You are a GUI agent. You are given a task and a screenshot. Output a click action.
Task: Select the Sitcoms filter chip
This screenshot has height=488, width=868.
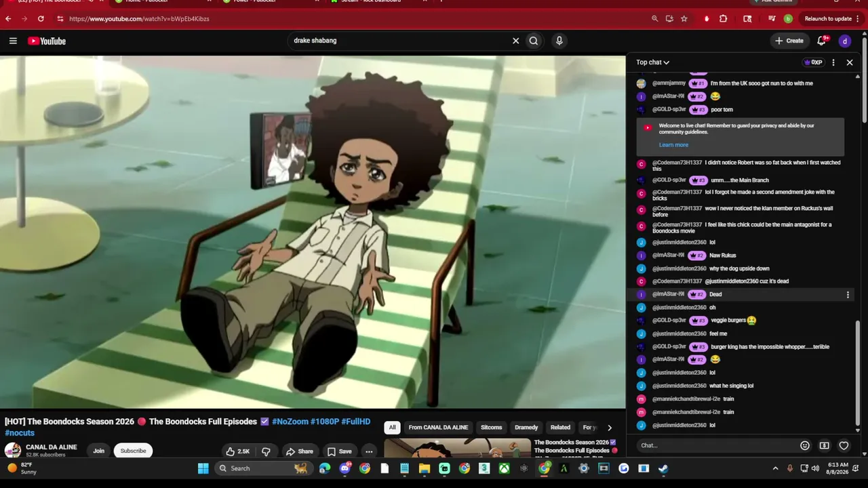click(x=492, y=428)
